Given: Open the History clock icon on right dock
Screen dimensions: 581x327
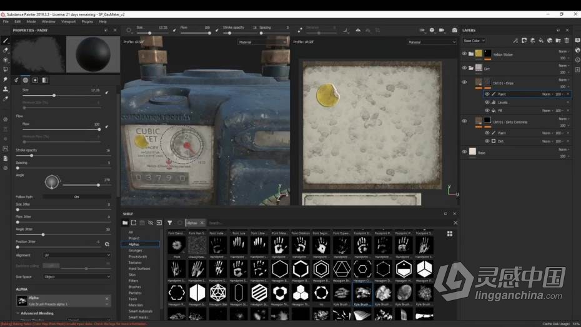Looking at the screenshot, I should coord(577,59).
